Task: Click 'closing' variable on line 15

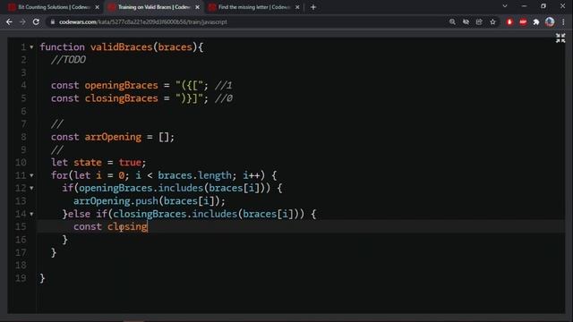Action: coord(127,226)
